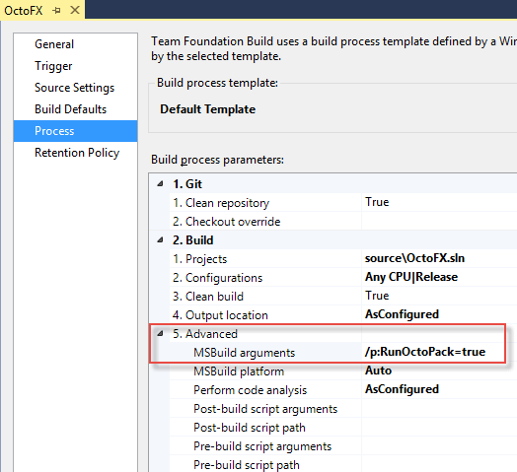The image size is (517, 472).
Task: Pin the OctoFX tab with pin icon
Action: point(56,11)
